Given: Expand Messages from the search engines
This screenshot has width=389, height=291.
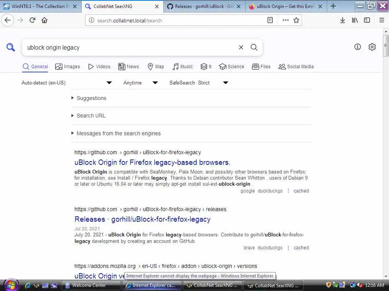Looking at the screenshot, I should pos(119,133).
